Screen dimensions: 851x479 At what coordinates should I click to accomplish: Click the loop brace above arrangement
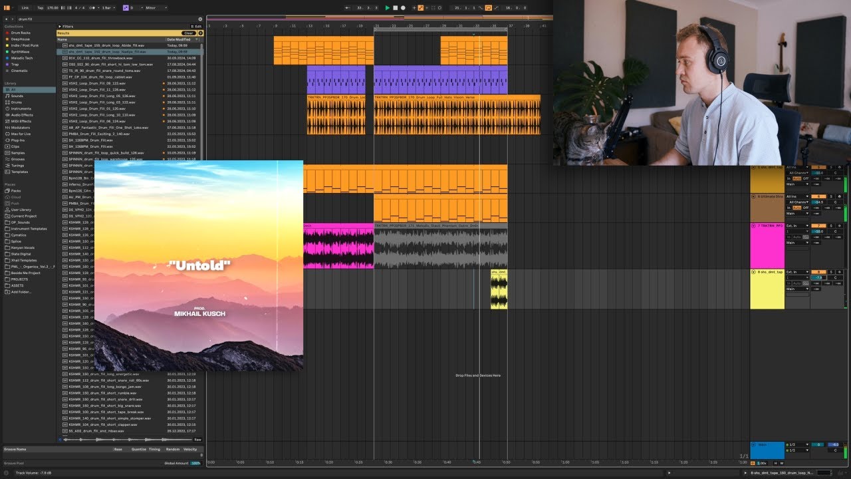click(440, 30)
